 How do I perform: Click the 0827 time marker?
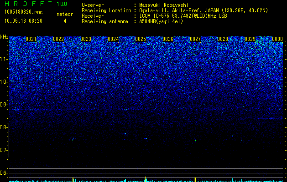point(195,39)
